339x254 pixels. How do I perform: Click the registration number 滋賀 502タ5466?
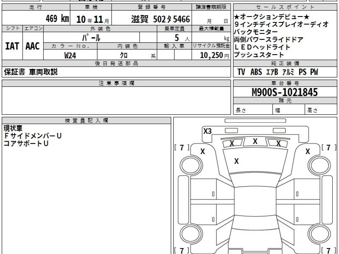(160, 19)
